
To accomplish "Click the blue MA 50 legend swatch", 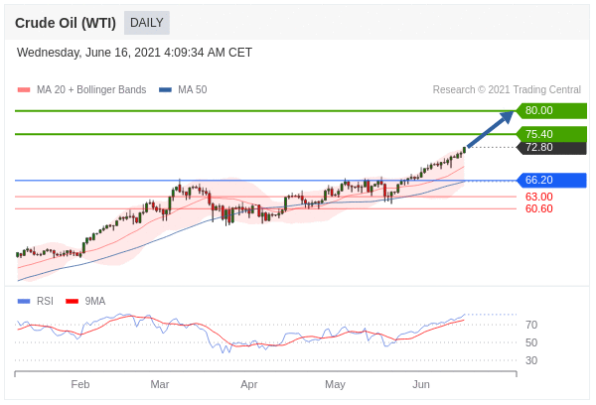I will [x=165, y=89].
